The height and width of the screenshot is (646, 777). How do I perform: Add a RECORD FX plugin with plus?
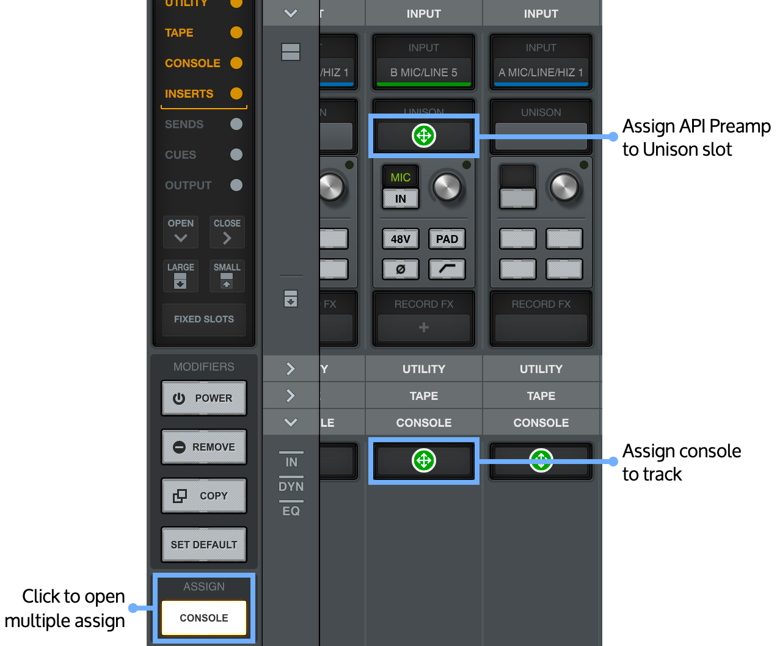click(424, 327)
